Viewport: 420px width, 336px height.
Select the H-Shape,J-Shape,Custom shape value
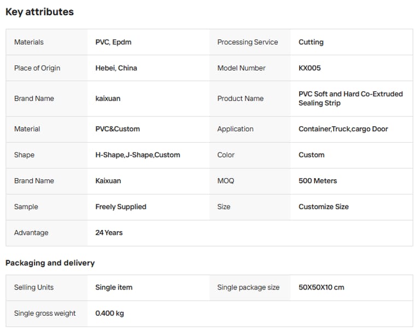pos(137,155)
